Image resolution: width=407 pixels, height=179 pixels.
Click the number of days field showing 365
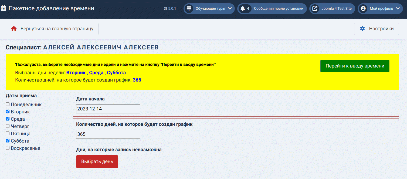tap(108, 134)
